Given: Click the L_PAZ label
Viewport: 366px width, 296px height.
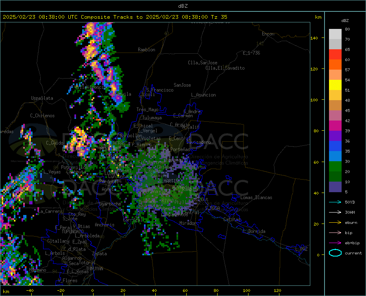Looking at the screenshot, I should pyautogui.click(x=301, y=249).
